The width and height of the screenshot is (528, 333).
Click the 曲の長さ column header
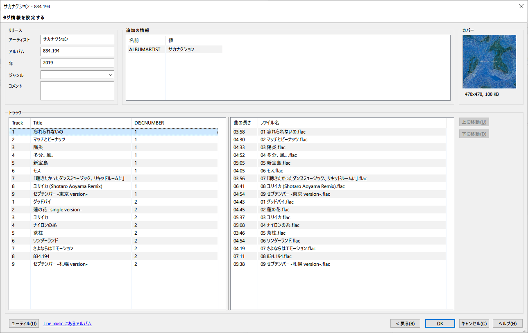(245, 123)
